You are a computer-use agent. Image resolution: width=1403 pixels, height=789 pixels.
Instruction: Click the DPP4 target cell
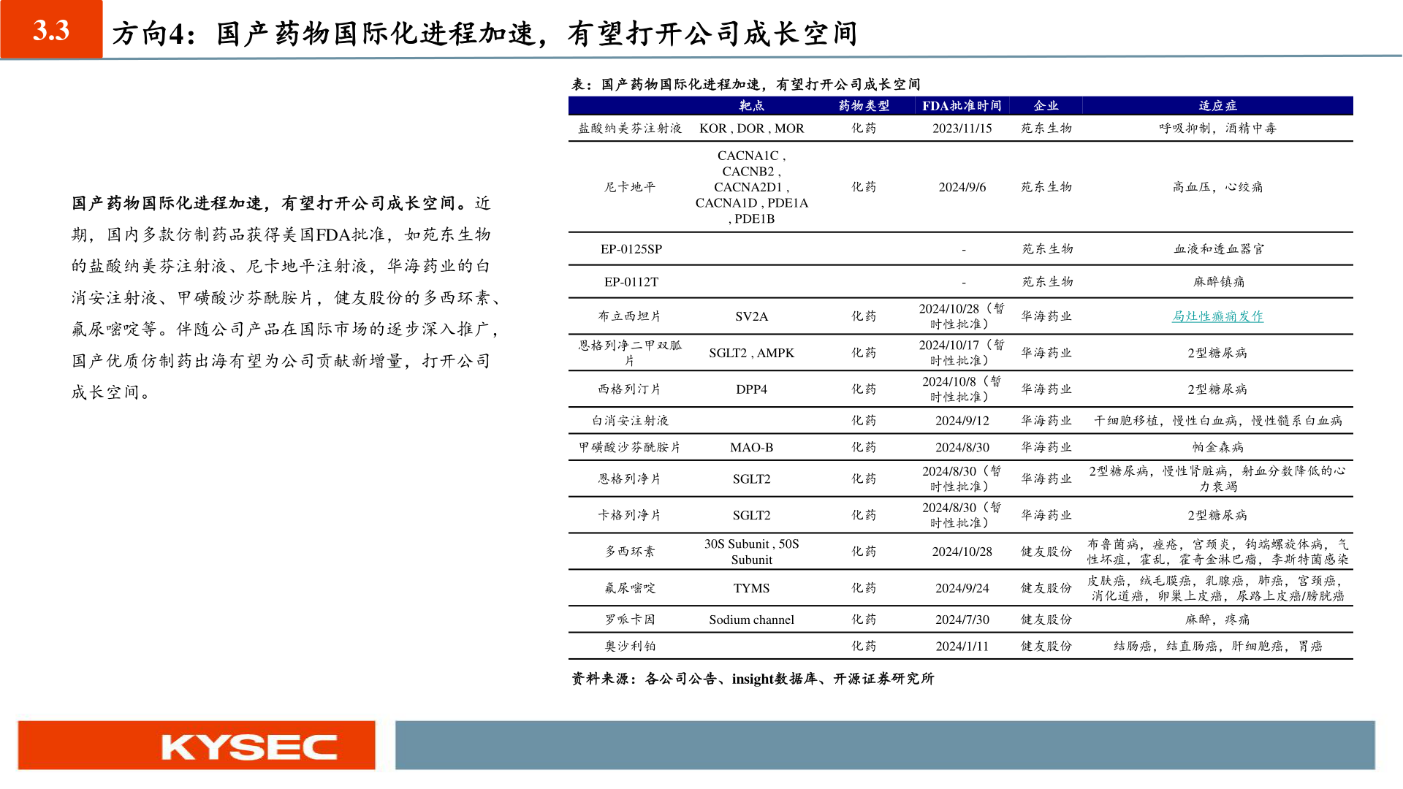coord(751,389)
